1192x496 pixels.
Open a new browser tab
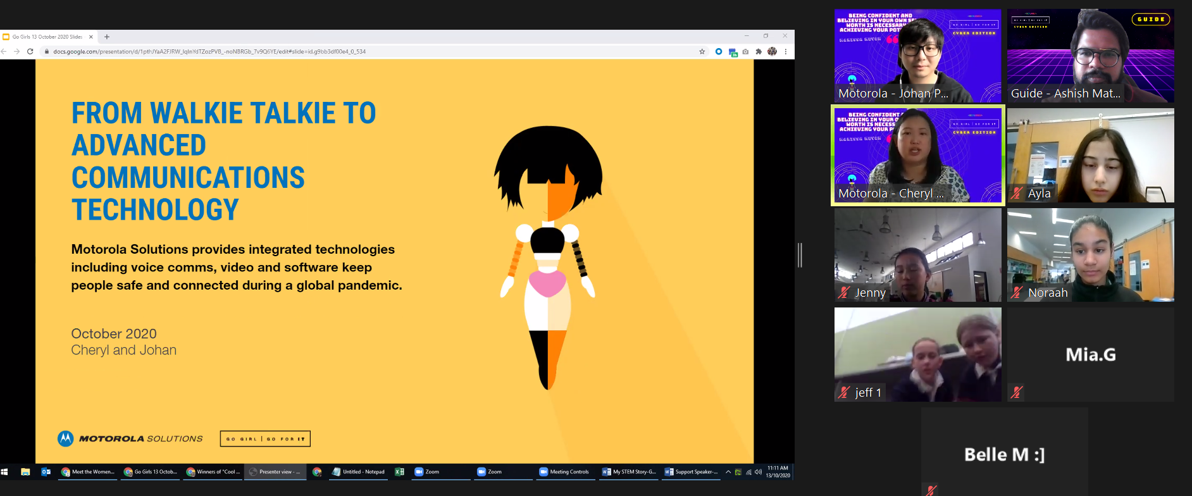107,37
